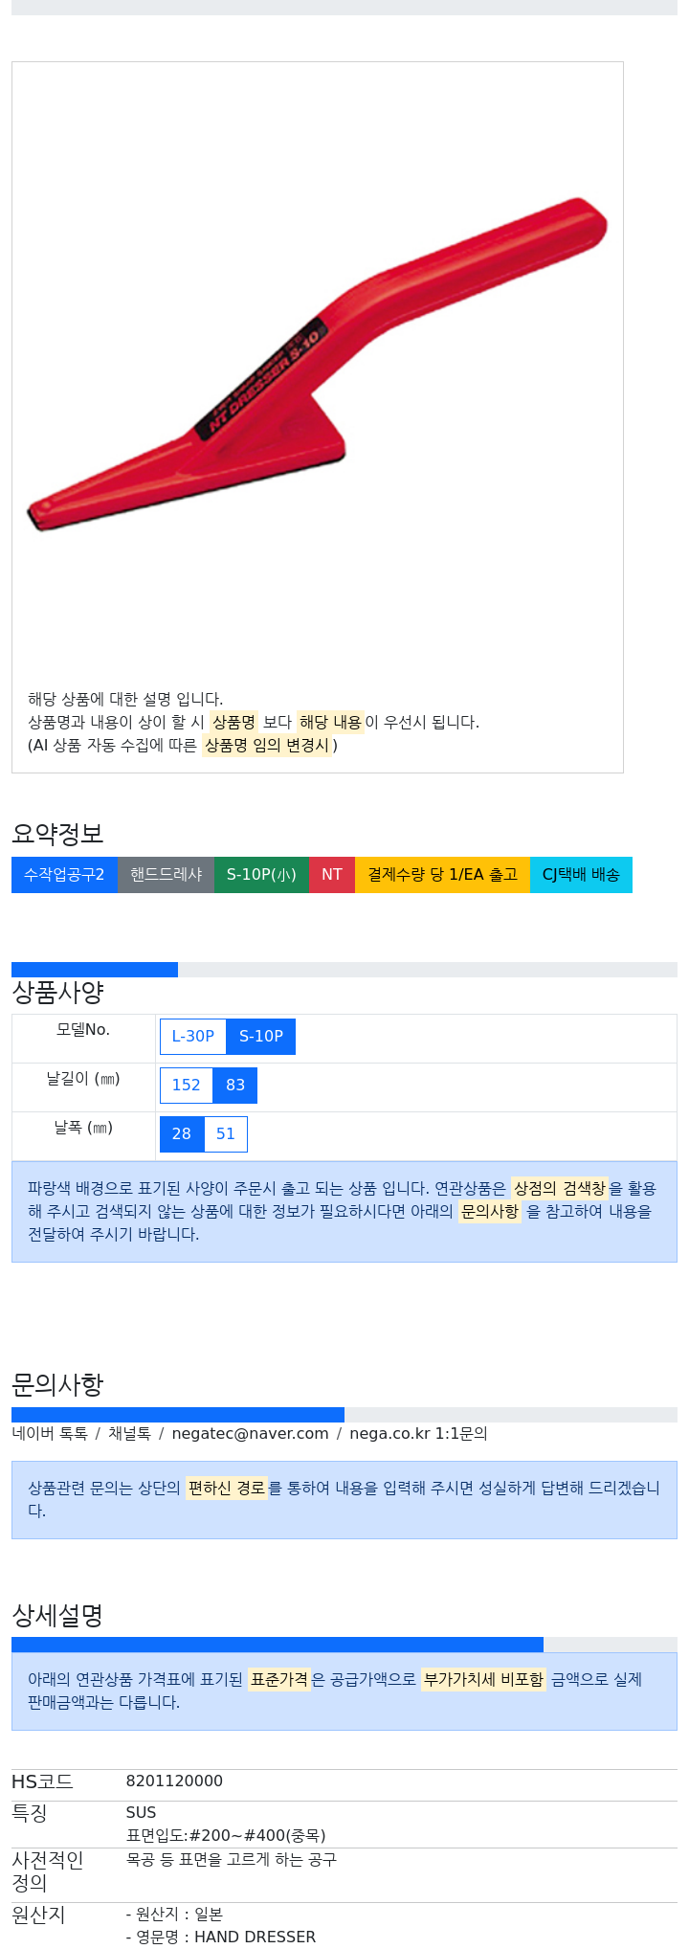
Task: Click the yellow 결제수량 당 1/EA 출고 tag
Action: (442, 874)
